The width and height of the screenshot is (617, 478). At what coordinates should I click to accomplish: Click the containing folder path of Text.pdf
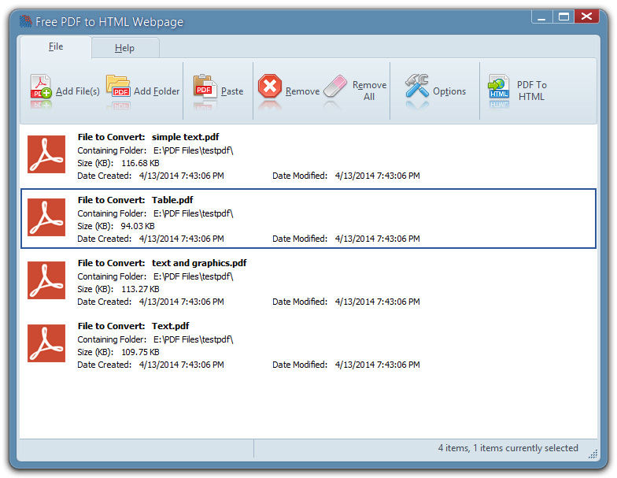pyautogui.click(x=194, y=339)
